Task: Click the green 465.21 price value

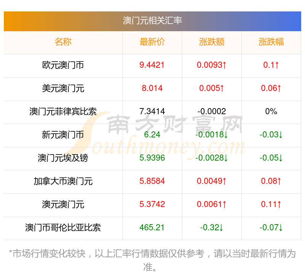Action: pyautogui.click(x=152, y=228)
